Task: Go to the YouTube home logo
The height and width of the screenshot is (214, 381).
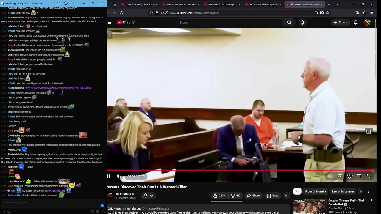Action: pyautogui.click(x=126, y=23)
